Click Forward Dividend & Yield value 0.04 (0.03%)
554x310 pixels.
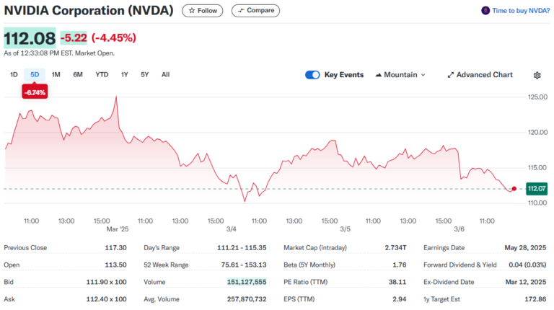527,265
